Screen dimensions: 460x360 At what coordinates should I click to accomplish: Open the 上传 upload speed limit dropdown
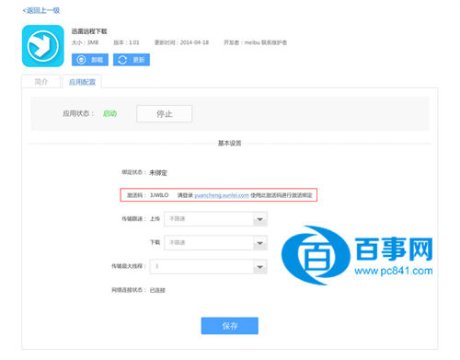point(216,219)
